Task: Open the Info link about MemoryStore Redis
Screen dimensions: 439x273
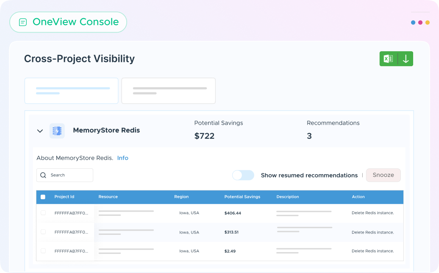Action: 122,158
